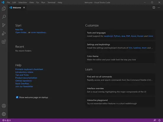Open the Run and Debug view

coord(4,33)
